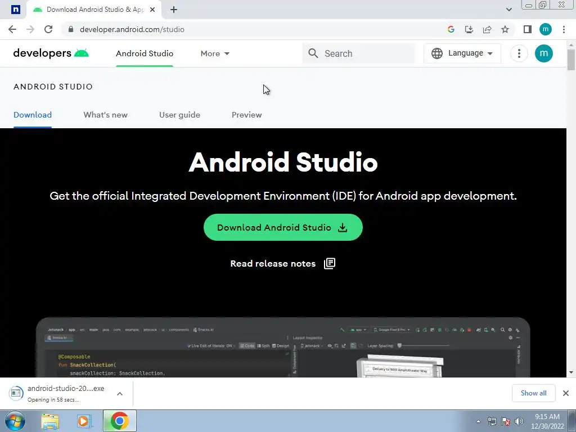
Task: Open Chrome profile avatar in toolbar
Action: coord(546,29)
